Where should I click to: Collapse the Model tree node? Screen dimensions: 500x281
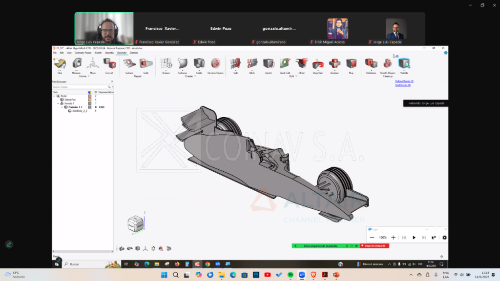click(x=55, y=96)
